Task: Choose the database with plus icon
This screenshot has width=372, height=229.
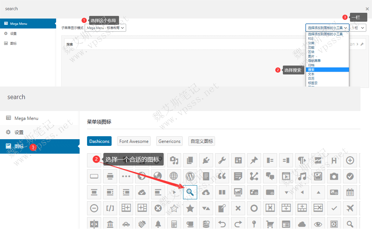Action: [x=206, y=224]
